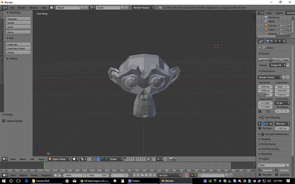Image resolution: width=295 pixels, height=184 pixels.
Task: Click the browse output folder icon
Action: (288, 165)
